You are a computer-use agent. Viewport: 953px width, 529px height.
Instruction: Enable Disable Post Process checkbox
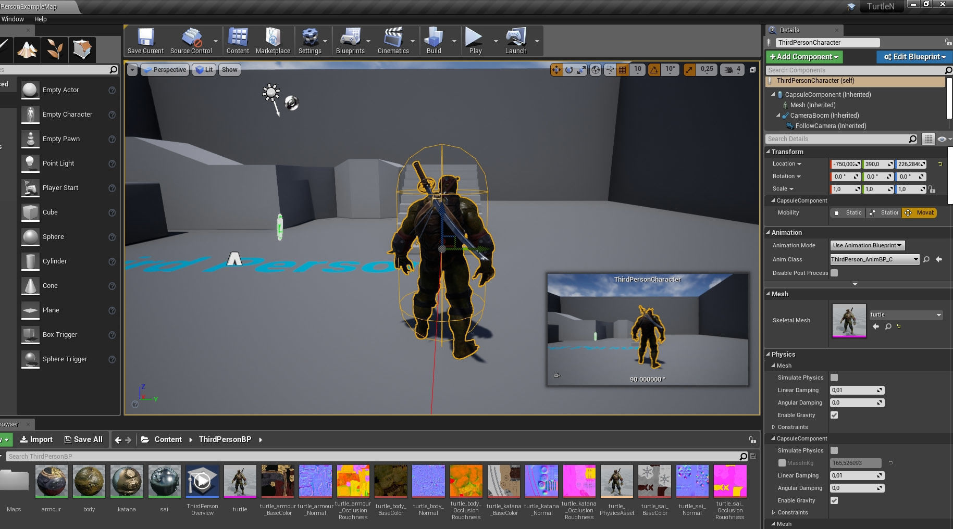click(x=834, y=273)
